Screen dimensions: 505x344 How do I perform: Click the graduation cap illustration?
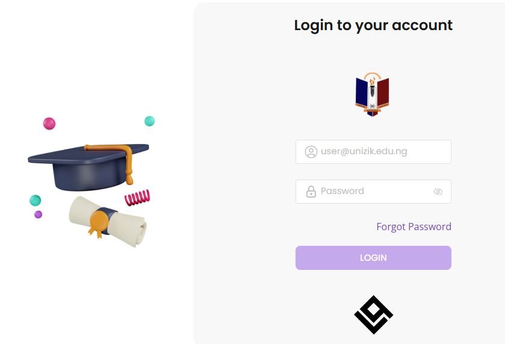click(88, 167)
